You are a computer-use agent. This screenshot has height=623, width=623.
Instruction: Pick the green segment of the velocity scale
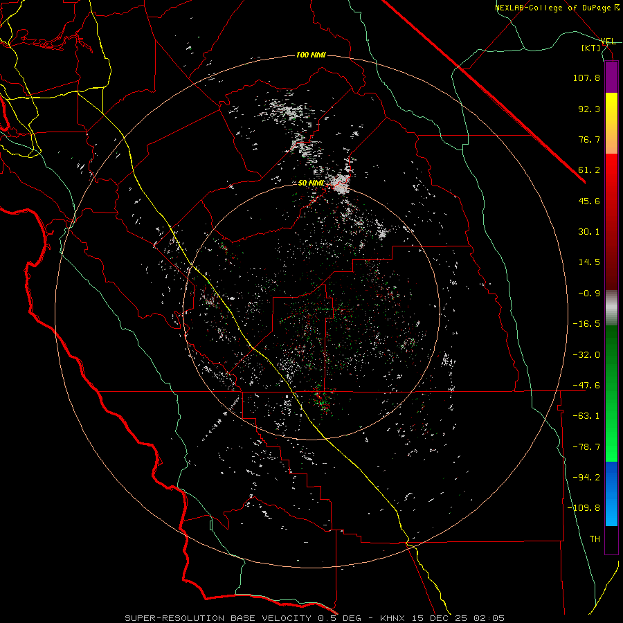pos(611,393)
